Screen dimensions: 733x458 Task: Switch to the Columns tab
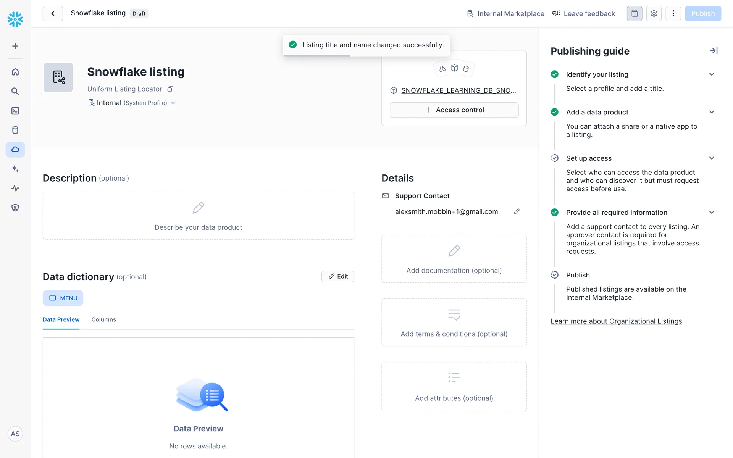103,319
